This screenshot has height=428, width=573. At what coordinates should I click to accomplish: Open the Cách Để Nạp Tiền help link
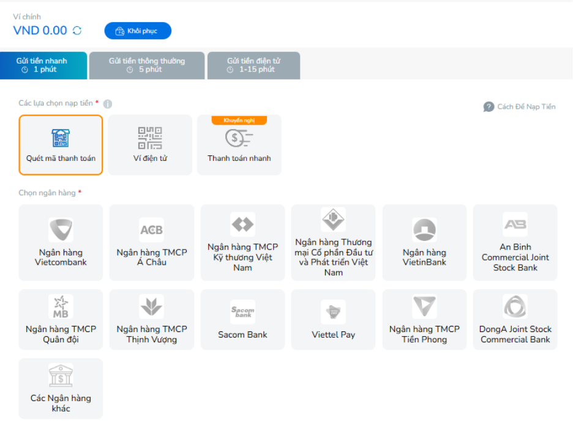coord(526,107)
